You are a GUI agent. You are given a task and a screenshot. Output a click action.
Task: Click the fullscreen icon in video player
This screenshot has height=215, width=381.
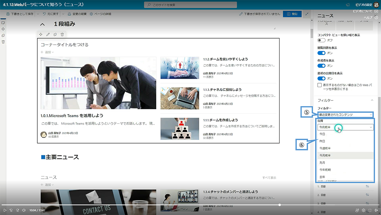click(x=370, y=210)
